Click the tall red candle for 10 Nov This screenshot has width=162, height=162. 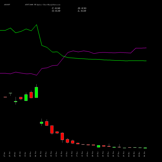52,129
